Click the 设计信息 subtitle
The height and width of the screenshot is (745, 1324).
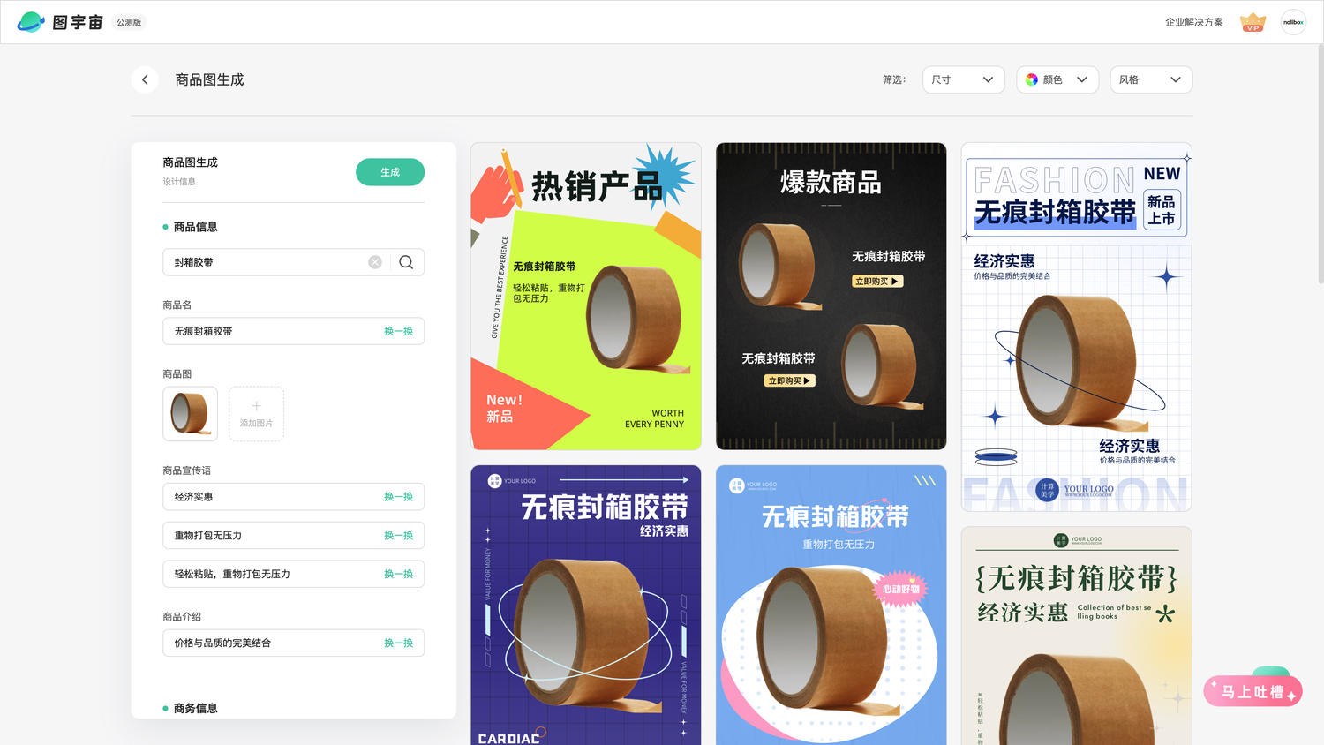click(x=179, y=182)
